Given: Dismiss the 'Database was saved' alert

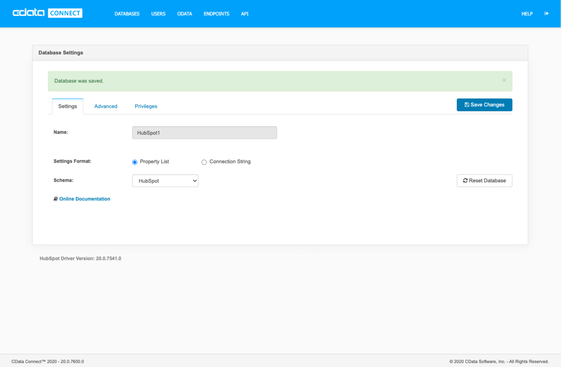Looking at the screenshot, I should pos(504,80).
